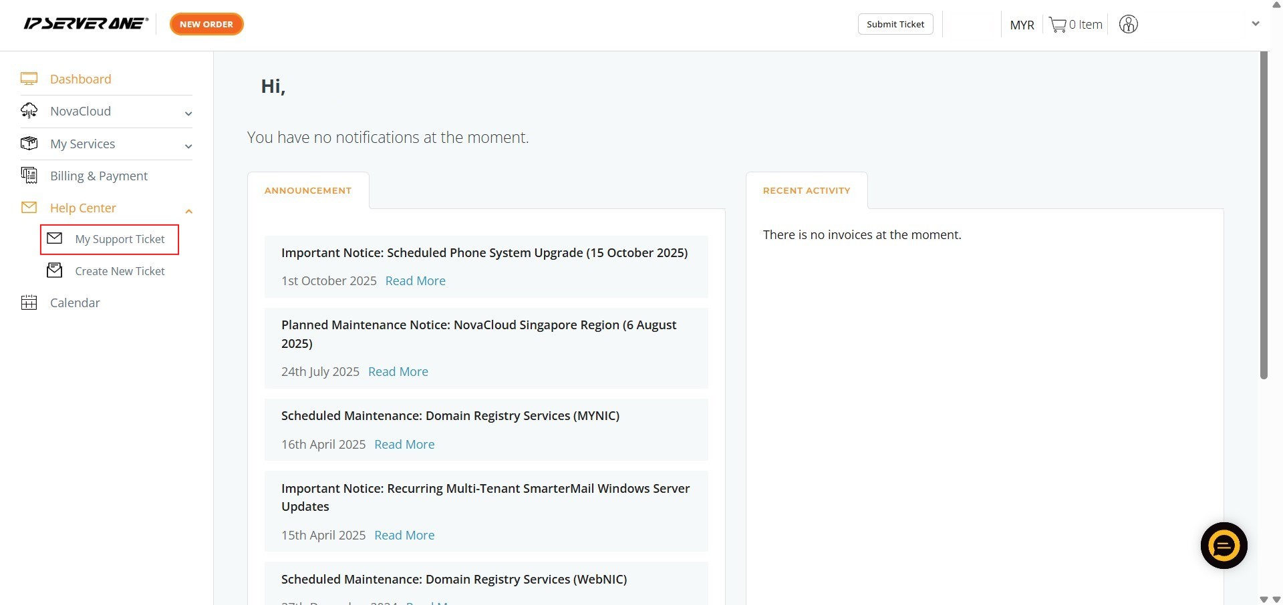Click the vertical page scrollbar
The width and height of the screenshot is (1283, 605).
(x=1264, y=214)
